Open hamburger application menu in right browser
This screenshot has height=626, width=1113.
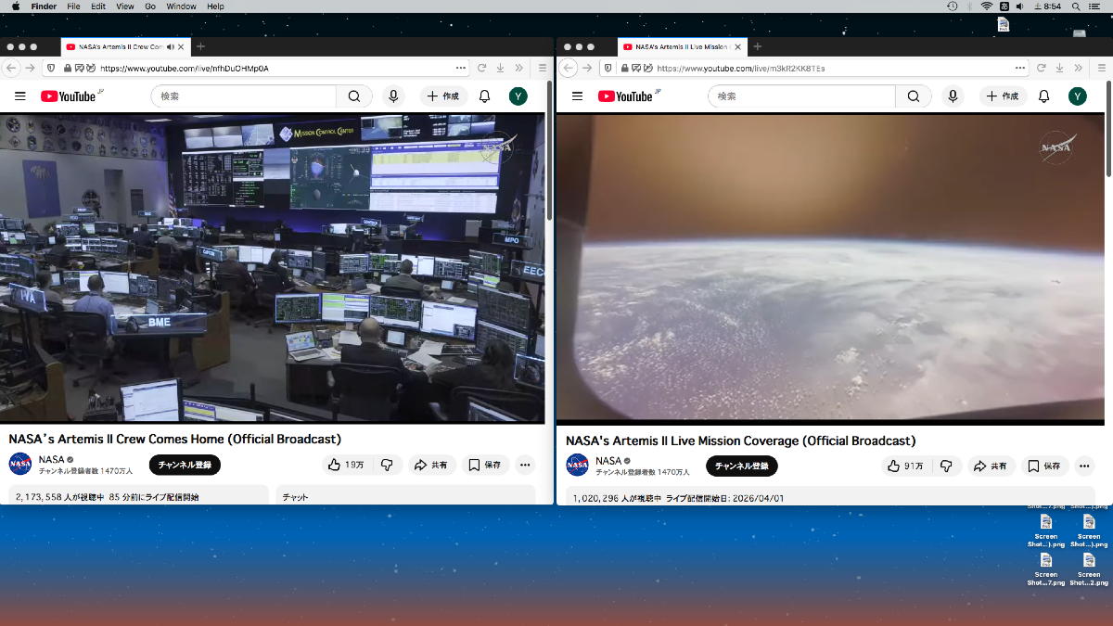[1100, 68]
